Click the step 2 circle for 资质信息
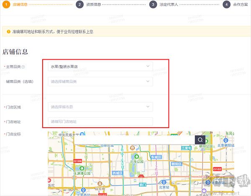This screenshot has height=196, width=251. 79,5
